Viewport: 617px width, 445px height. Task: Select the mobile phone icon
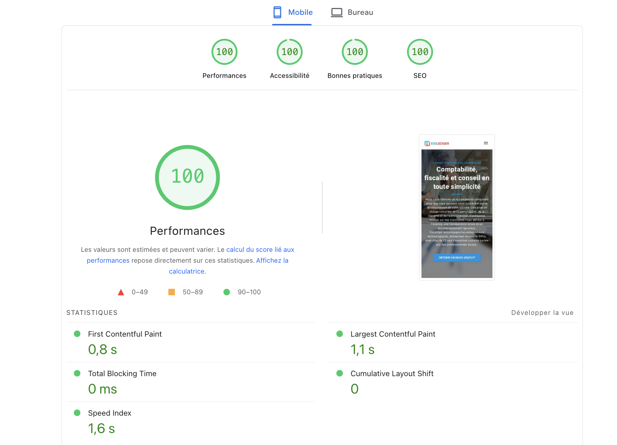tap(277, 12)
